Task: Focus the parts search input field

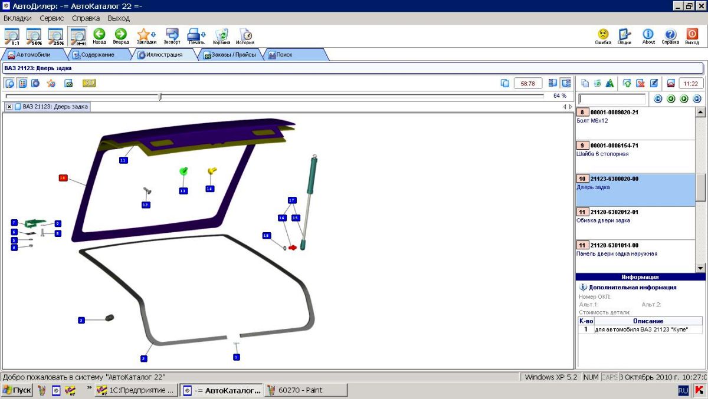Action: [612, 99]
